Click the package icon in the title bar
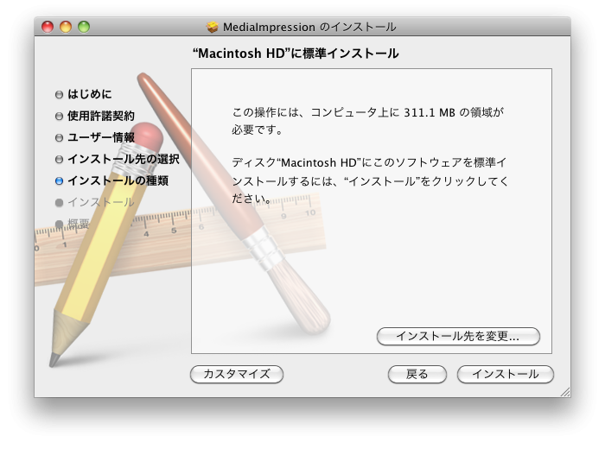This screenshot has height=449, width=605. pos(213,28)
